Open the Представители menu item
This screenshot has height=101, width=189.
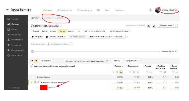click(85, 10)
